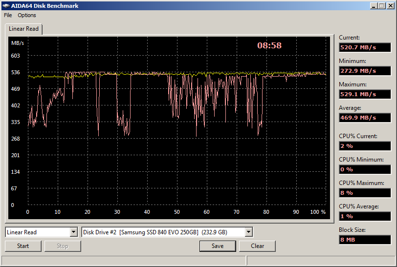Screen dimensions: 397x267
Task: Open the File menu
Action: click(x=8, y=15)
